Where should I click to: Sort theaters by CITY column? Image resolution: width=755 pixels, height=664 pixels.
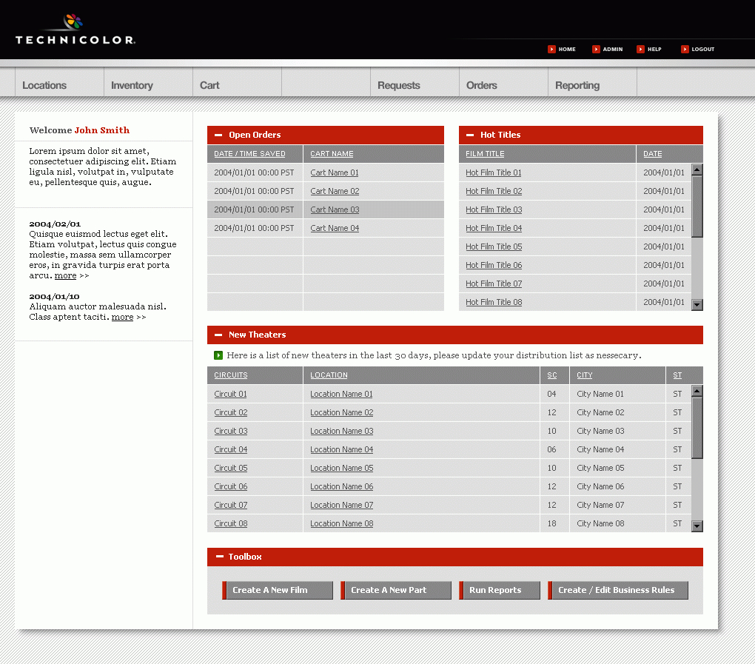[x=585, y=375]
